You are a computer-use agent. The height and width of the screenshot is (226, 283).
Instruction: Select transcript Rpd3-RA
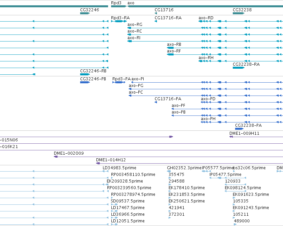120,18
